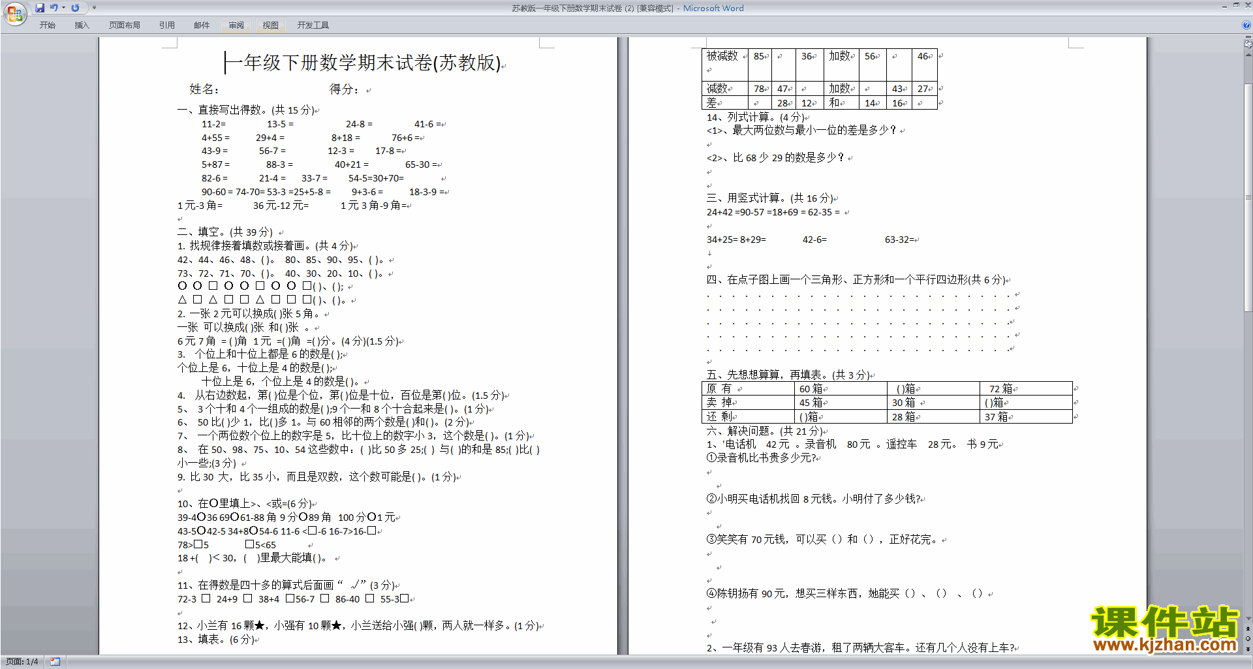The width and height of the screenshot is (1253, 669).
Task: Redo the last undone action
Action: (75, 8)
